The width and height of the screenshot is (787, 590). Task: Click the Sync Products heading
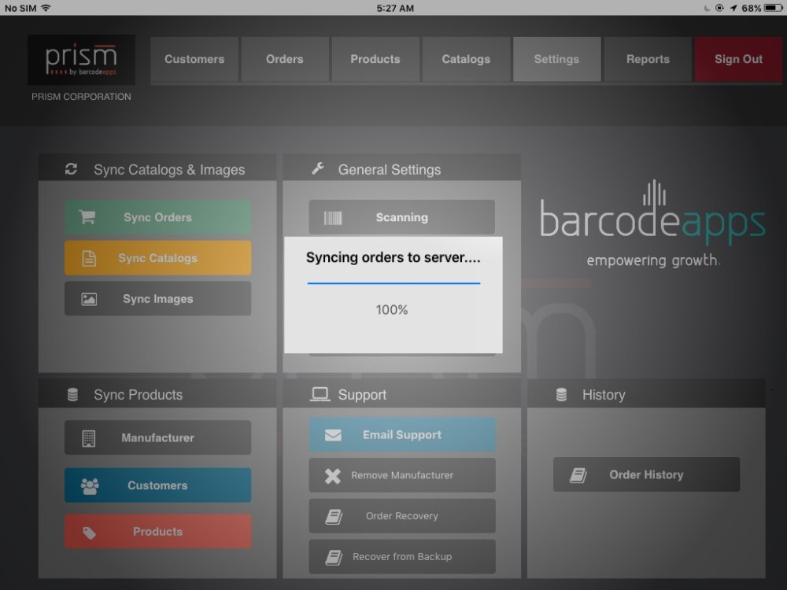[138, 395]
